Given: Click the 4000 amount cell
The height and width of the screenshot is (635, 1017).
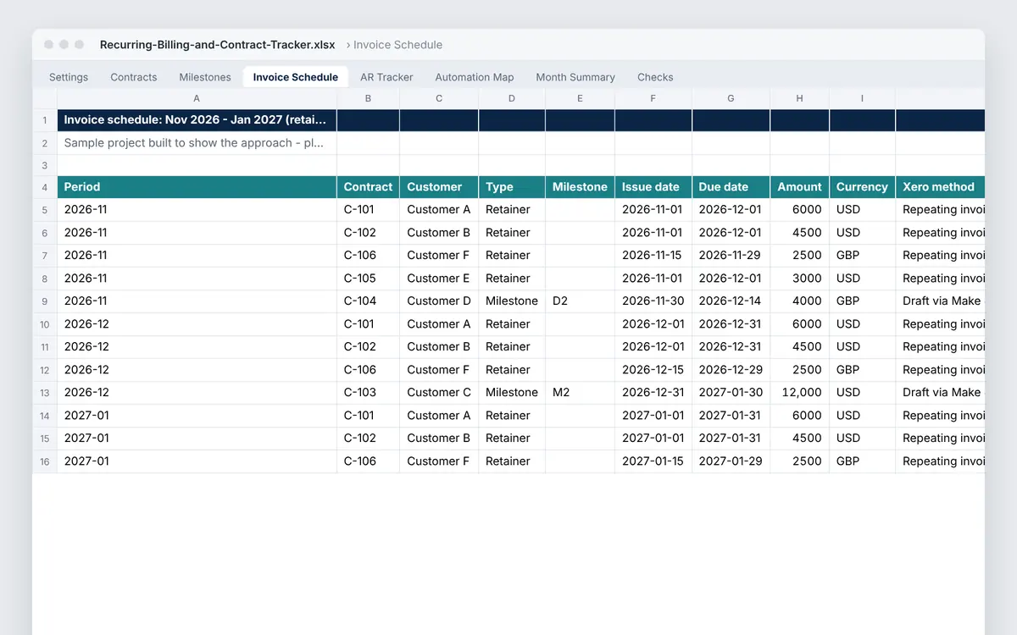Looking at the screenshot, I should [799, 301].
